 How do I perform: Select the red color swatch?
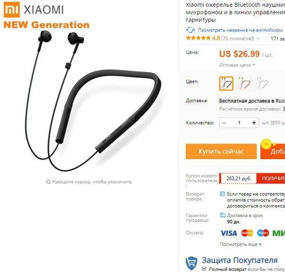[244, 84]
